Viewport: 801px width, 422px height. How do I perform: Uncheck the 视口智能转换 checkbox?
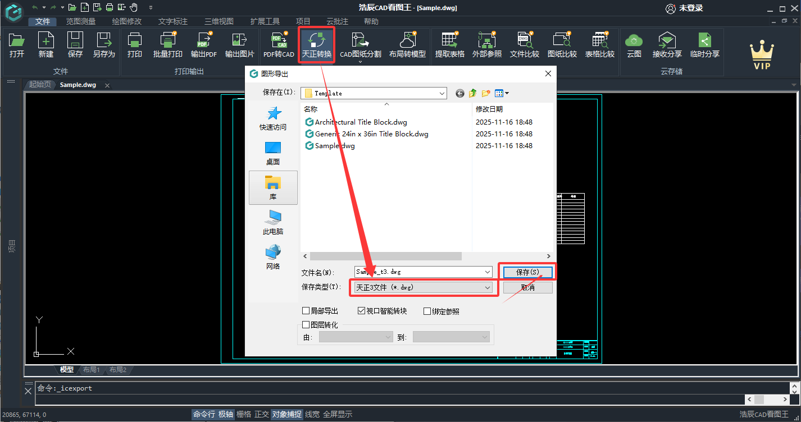tap(362, 311)
